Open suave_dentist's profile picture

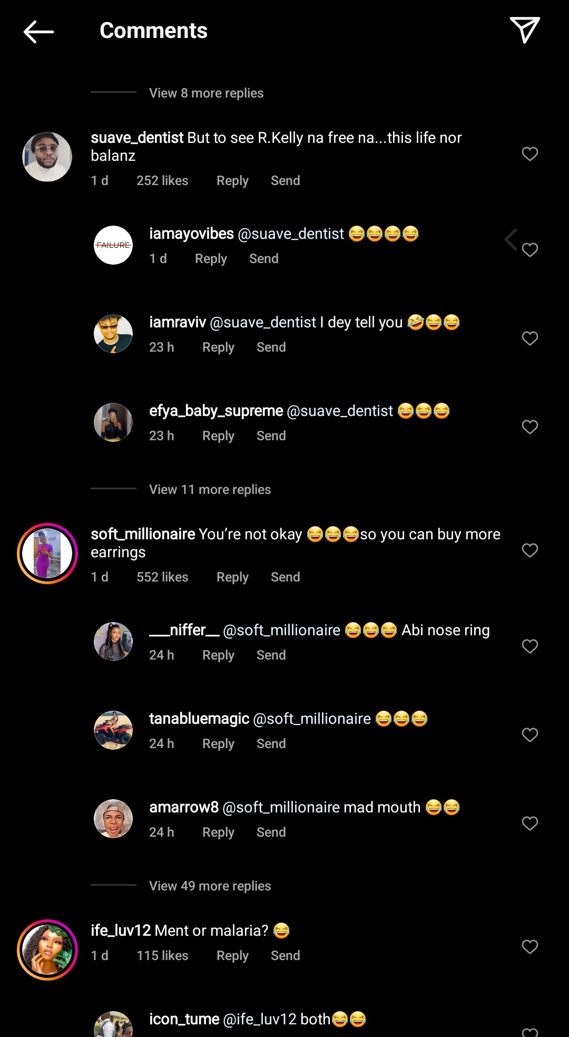[47, 157]
